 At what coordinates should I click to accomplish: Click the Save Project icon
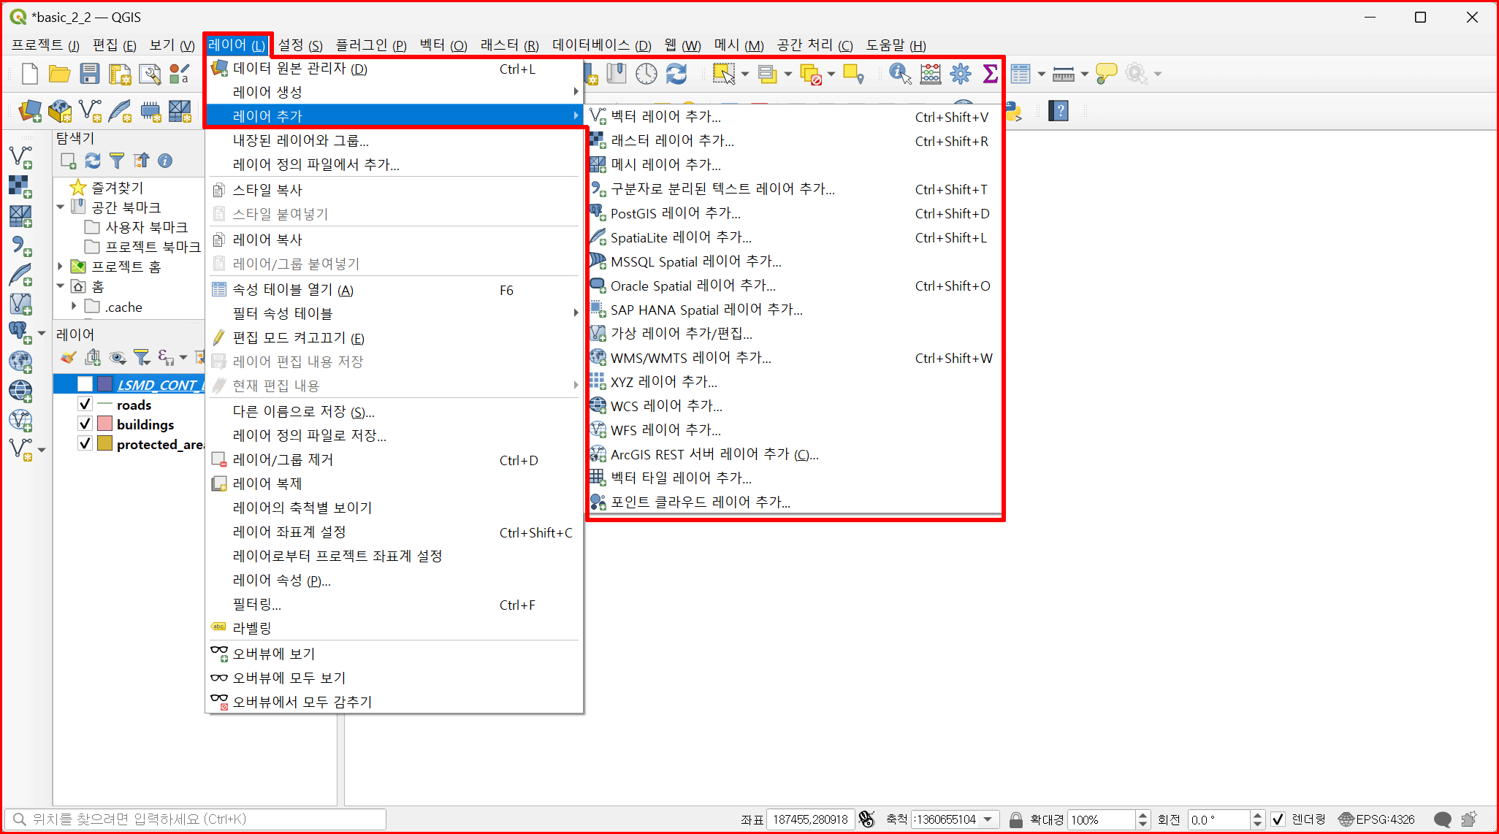(89, 74)
